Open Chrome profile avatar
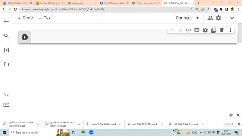 (x=232, y=9)
